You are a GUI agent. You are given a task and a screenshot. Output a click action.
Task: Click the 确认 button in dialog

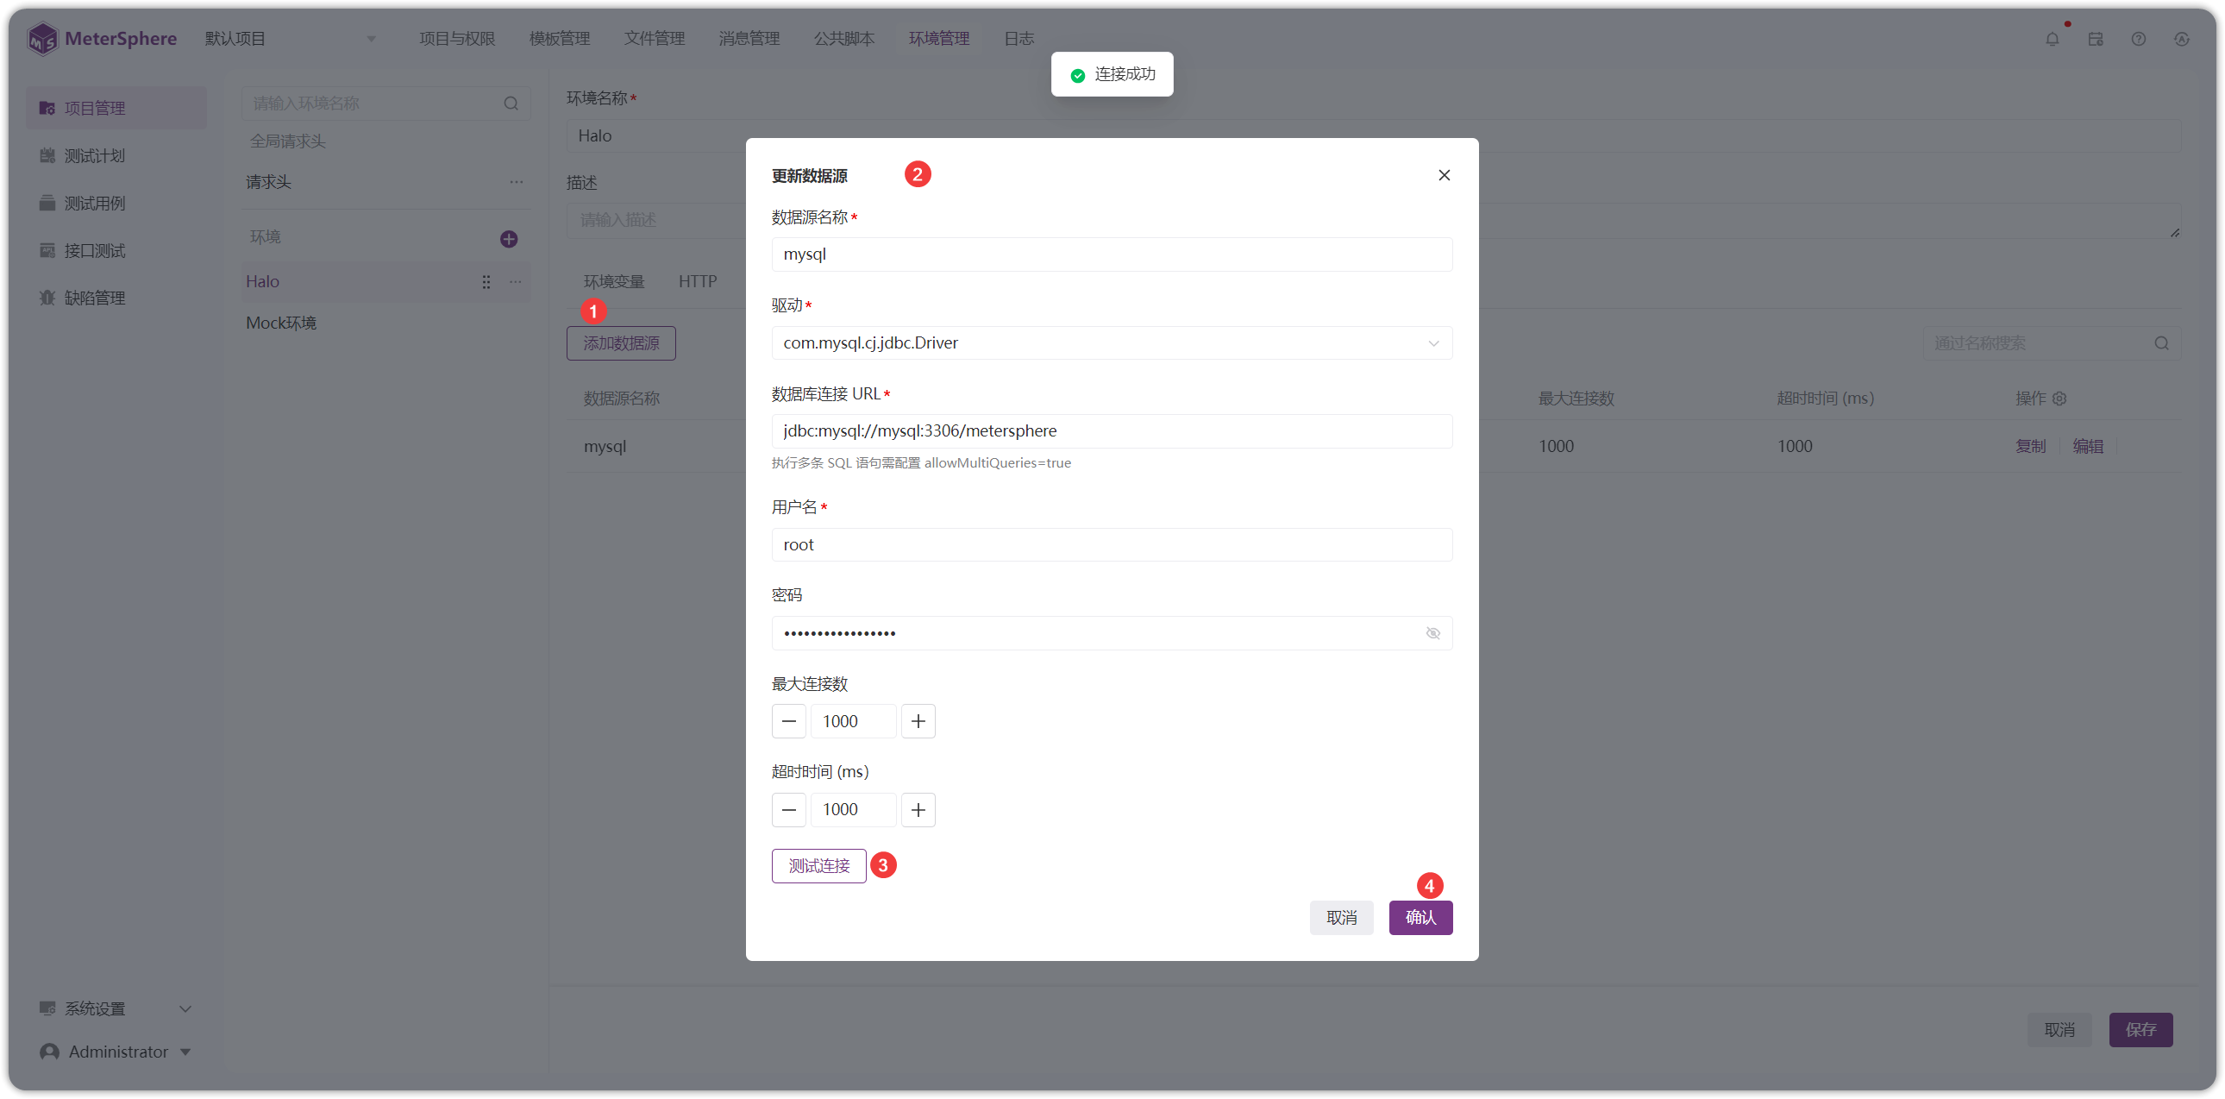click(1421, 918)
